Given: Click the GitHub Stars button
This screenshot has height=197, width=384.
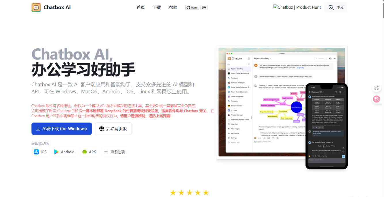Looking at the screenshot, I should 192,7.
